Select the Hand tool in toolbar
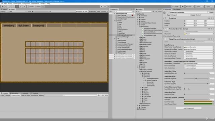The image size is (215, 121). (x=3, y=7)
